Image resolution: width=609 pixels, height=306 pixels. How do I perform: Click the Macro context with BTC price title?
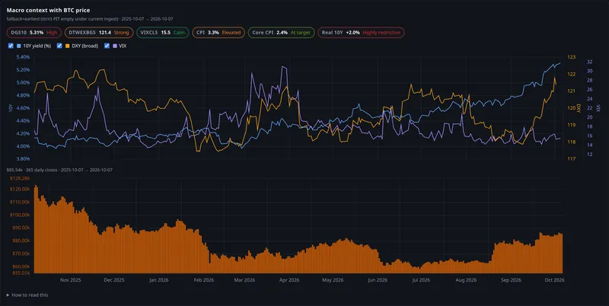tap(48, 10)
